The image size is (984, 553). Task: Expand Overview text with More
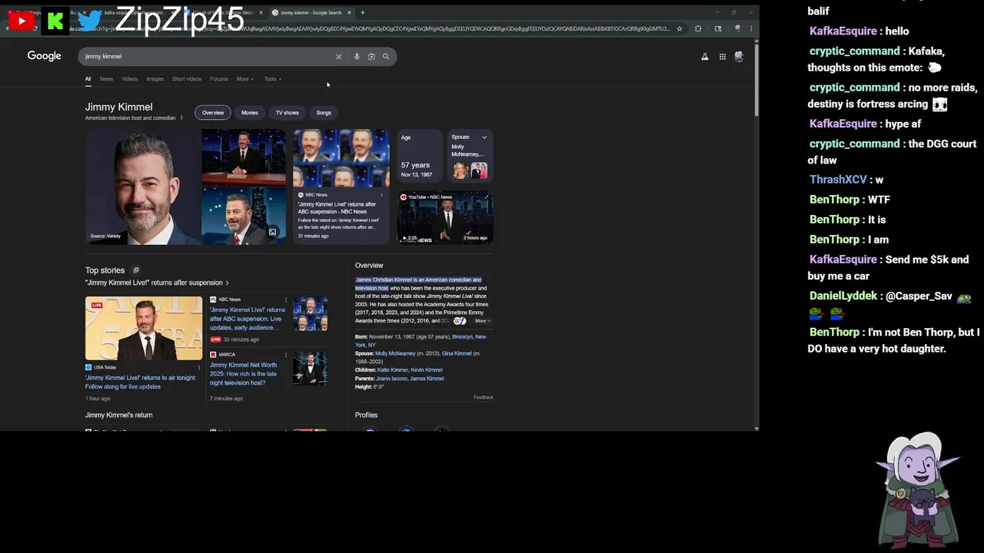pyautogui.click(x=482, y=321)
